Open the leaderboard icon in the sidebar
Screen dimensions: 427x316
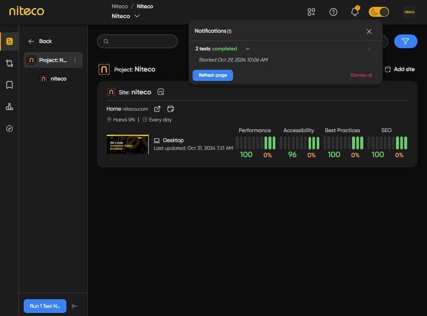pyautogui.click(x=9, y=106)
